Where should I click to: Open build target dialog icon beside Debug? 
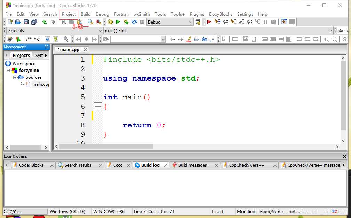pyautogui.click(x=198, y=22)
